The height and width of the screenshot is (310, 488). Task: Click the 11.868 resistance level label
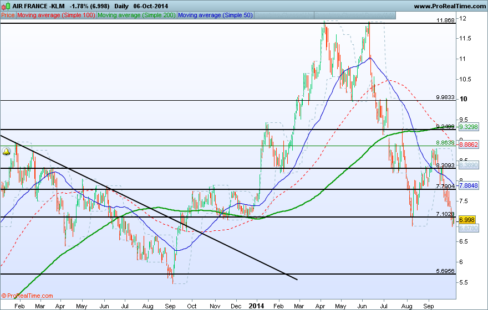pos(445,20)
